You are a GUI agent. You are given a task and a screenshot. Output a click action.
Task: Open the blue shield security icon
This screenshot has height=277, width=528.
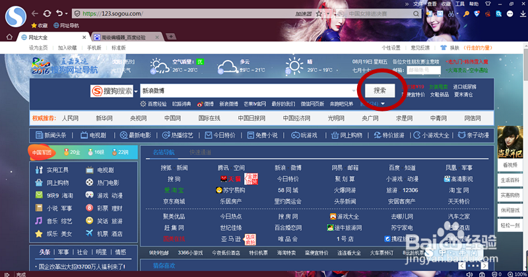coord(477,14)
